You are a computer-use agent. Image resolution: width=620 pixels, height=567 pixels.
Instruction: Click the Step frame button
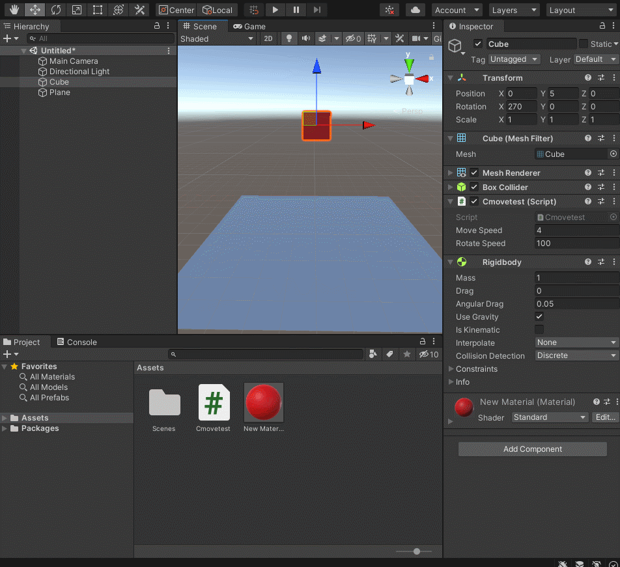click(x=317, y=10)
